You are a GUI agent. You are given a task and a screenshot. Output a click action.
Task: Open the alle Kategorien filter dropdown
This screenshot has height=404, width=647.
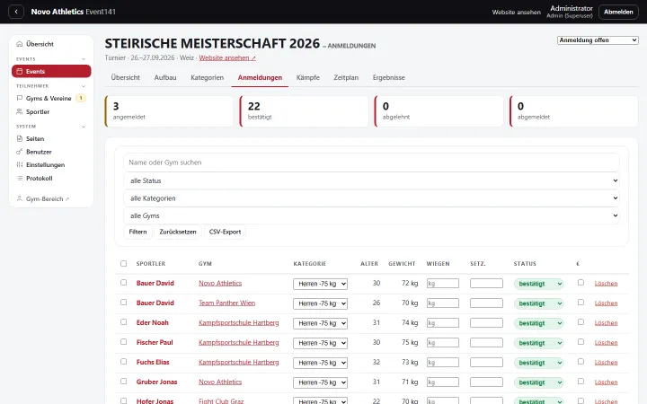[x=371, y=198]
